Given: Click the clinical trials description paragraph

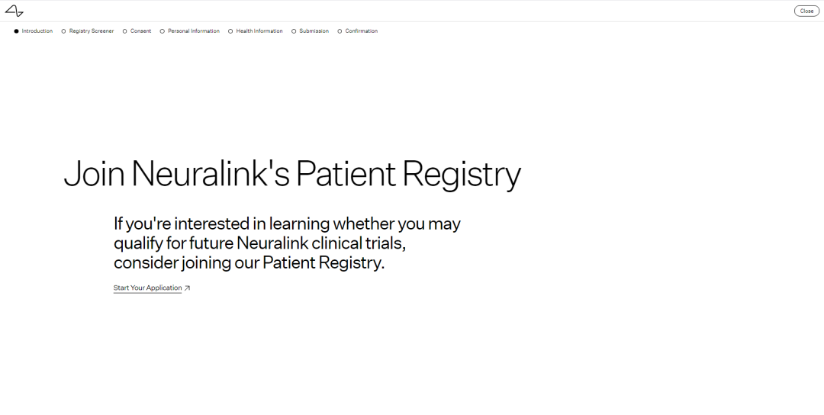Looking at the screenshot, I should pos(287,243).
